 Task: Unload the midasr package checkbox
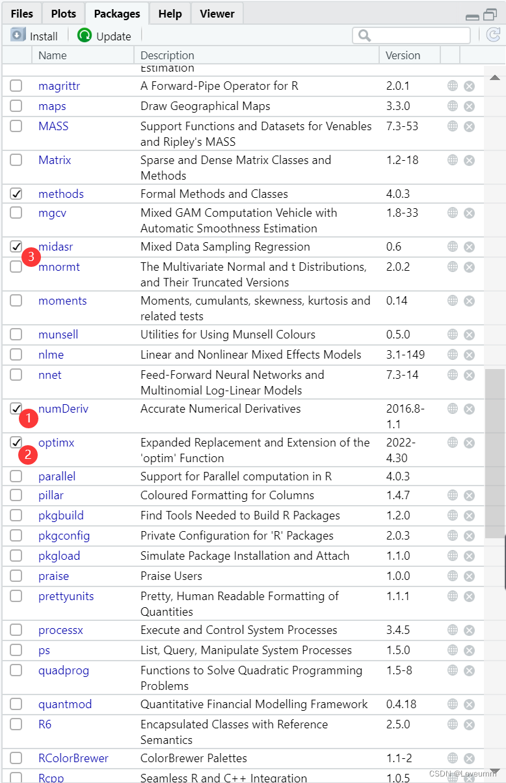(x=16, y=247)
